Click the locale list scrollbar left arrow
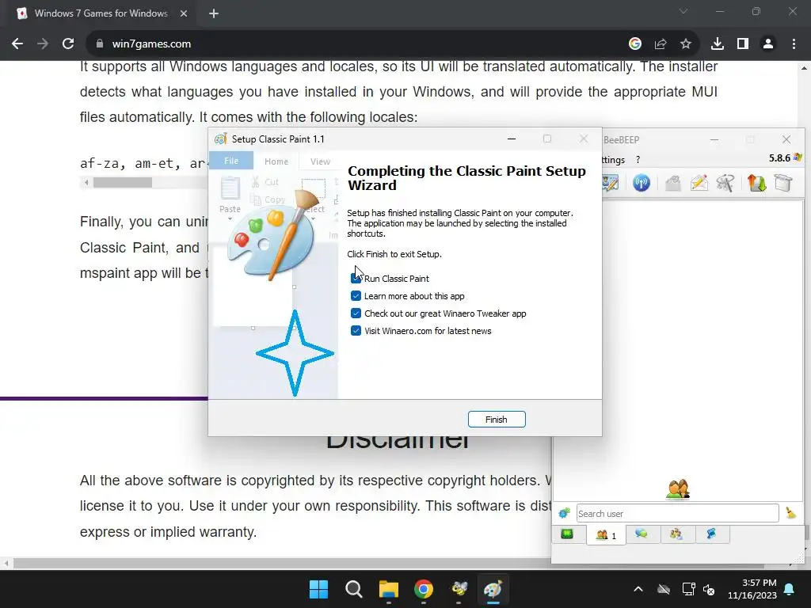The height and width of the screenshot is (608, 811). pos(86,182)
